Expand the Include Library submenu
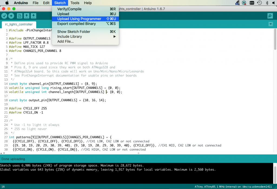 click(x=85, y=37)
